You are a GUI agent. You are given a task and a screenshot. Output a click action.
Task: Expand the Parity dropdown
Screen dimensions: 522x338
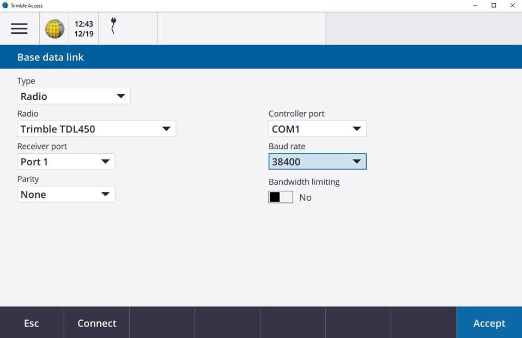[66, 195]
